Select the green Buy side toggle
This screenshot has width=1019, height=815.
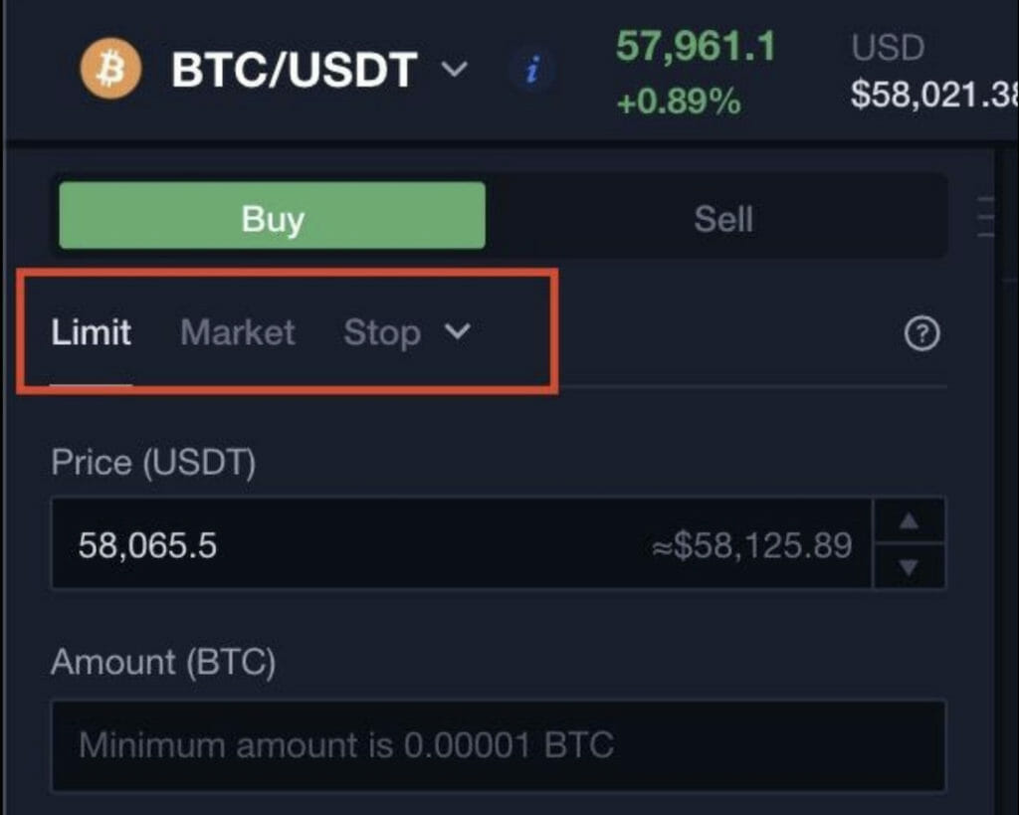pos(272,216)
